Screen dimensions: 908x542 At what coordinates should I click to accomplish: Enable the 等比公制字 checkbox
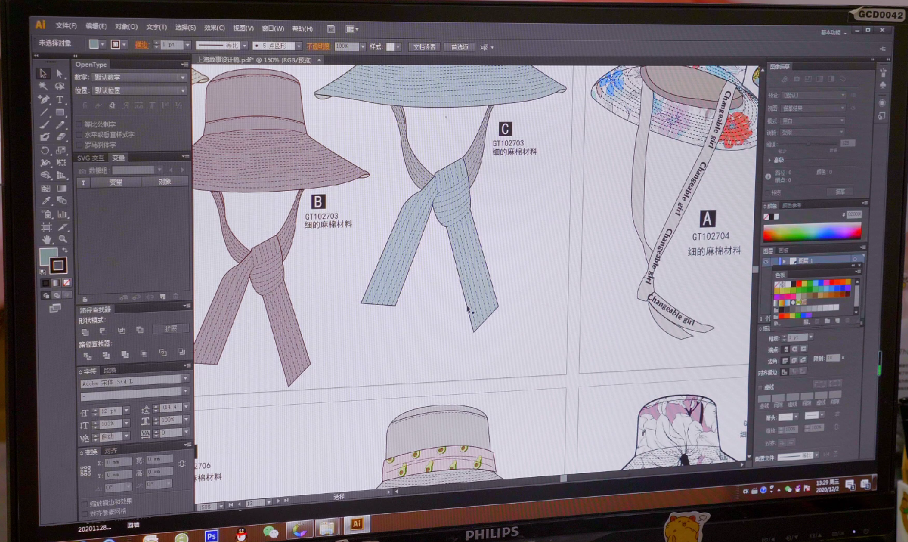(79, 124)
